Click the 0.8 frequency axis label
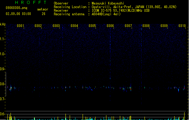Image resolution: width=189 pixels, height=120 pixels. [x=2, y=84]
